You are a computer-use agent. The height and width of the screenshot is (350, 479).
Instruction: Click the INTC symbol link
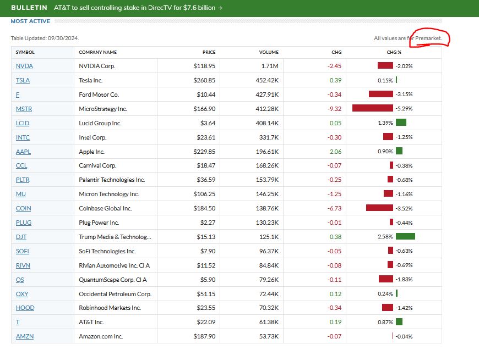(x=23, y=137)
